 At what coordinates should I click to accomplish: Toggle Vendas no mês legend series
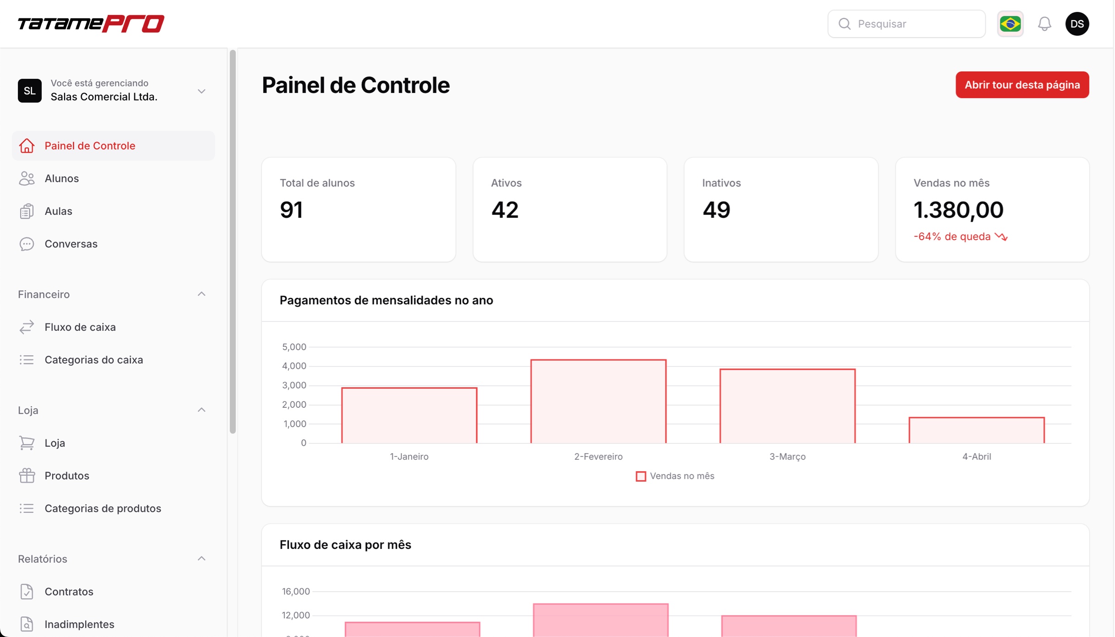[674, 476]
